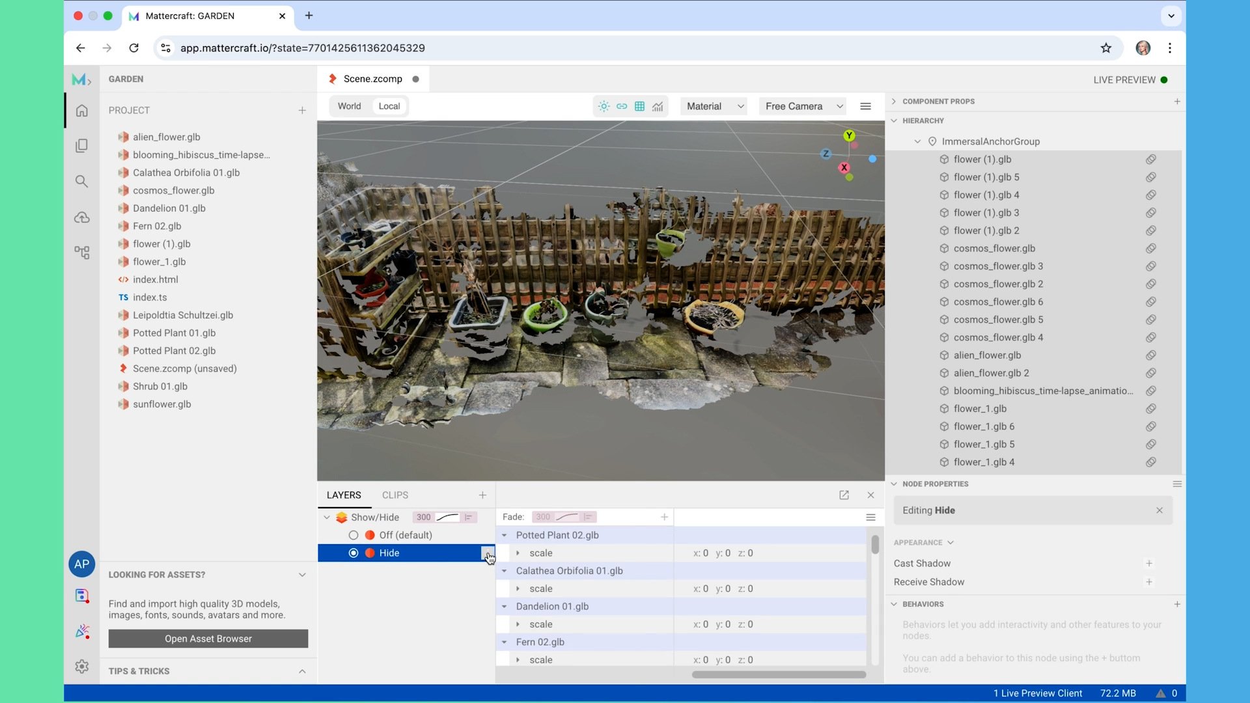Switch transform mode to World

[x=349, y=106]
